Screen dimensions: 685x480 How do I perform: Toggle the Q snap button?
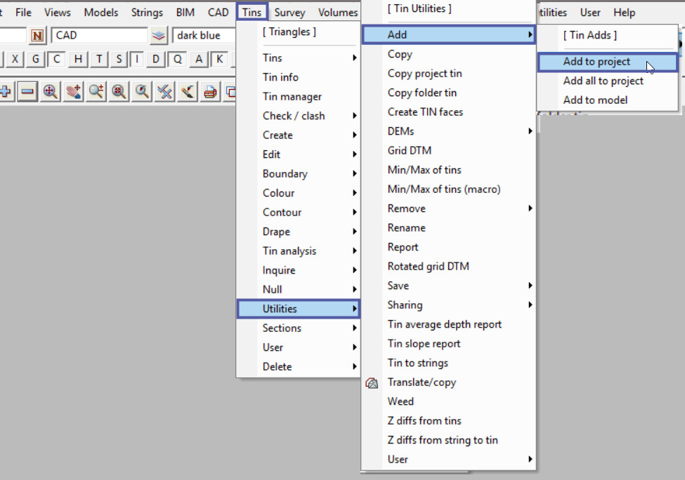coord(178,59)
